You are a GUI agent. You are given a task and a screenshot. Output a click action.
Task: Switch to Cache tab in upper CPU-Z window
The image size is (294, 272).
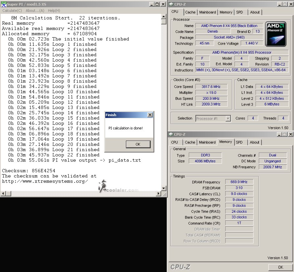[x=190, y=12]
